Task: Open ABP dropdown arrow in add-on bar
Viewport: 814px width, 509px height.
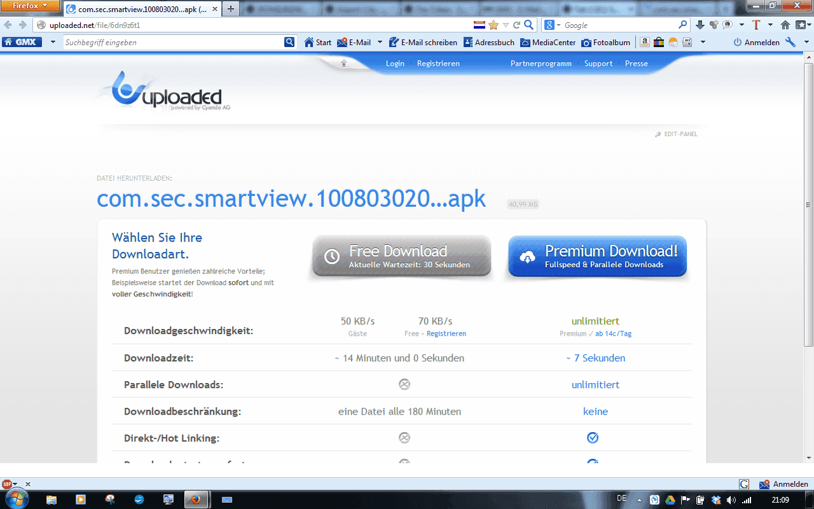Action: (15, 485)
